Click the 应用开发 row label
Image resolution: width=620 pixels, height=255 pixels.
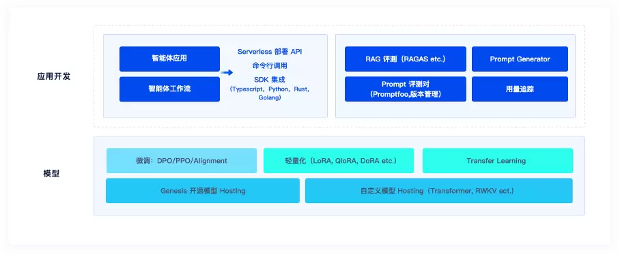54,76
